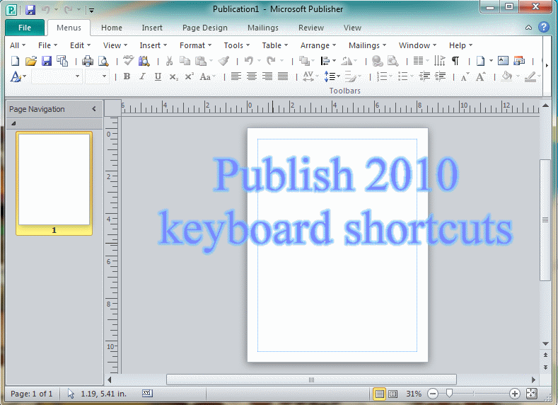The image size is (558, 405).
Task: Open the Table dropdown menu
Action: coord(274,45)
